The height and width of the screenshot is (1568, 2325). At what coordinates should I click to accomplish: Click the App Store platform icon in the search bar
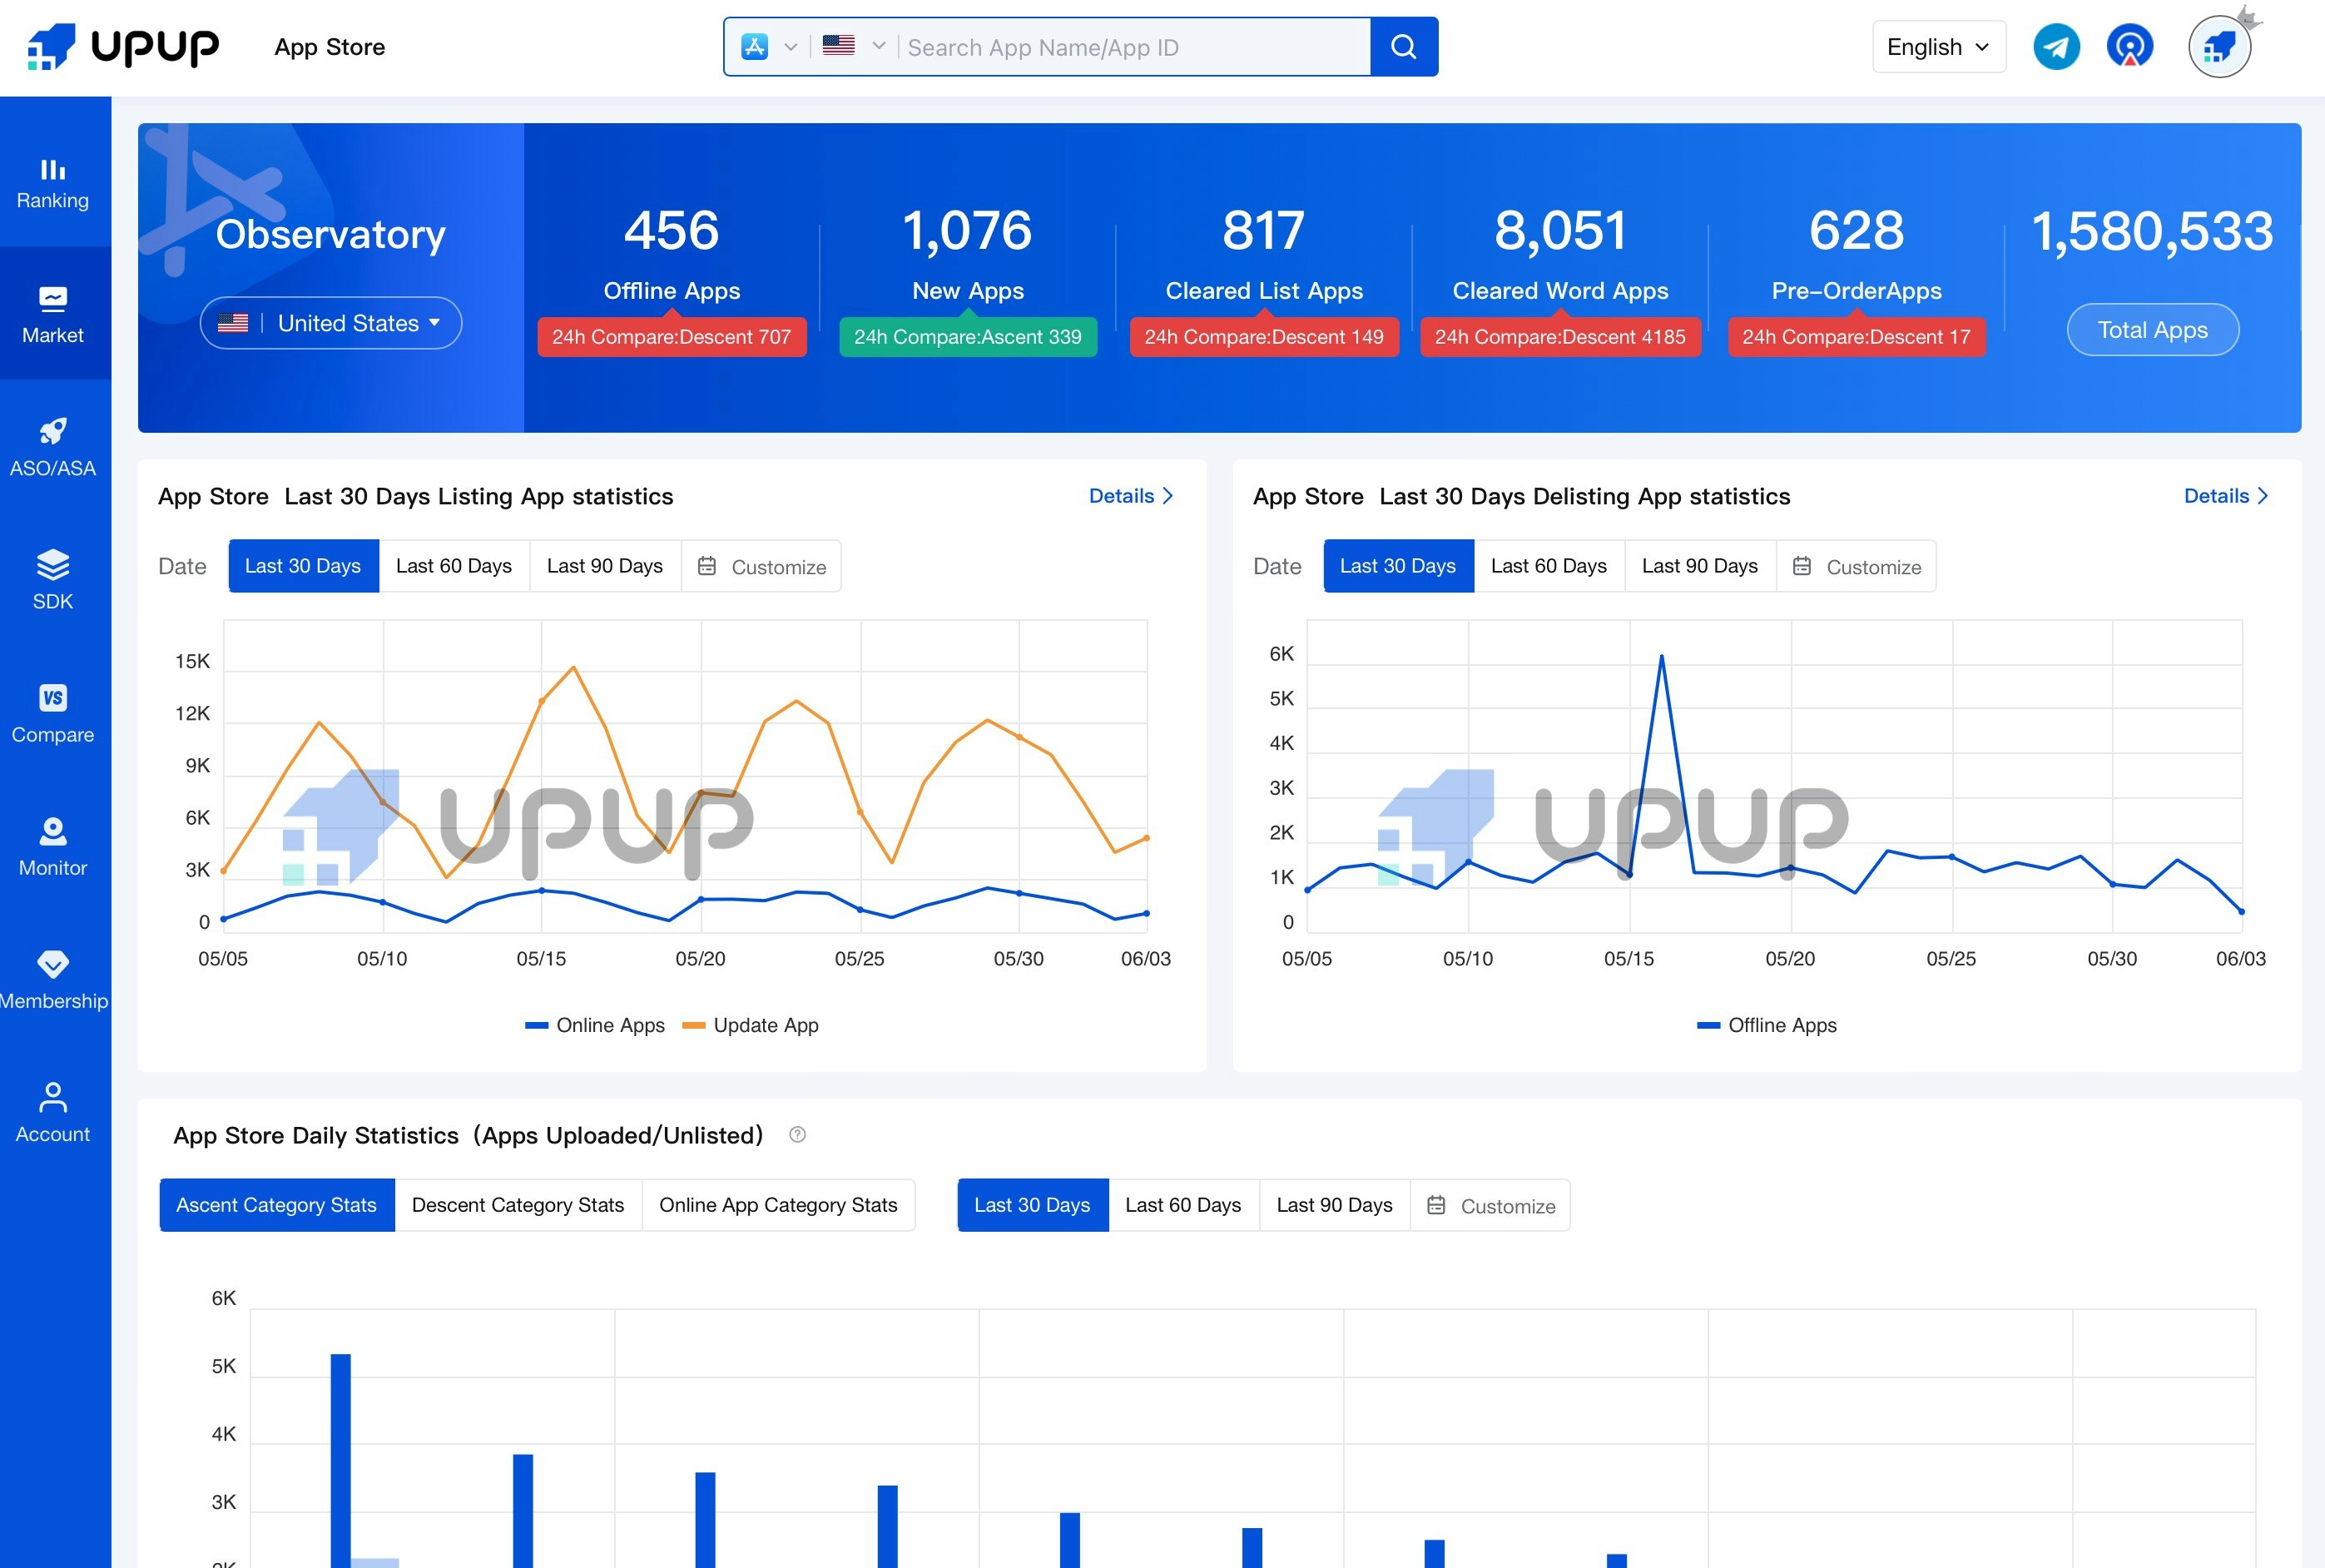pyautogui.click(x=755, y=46)
